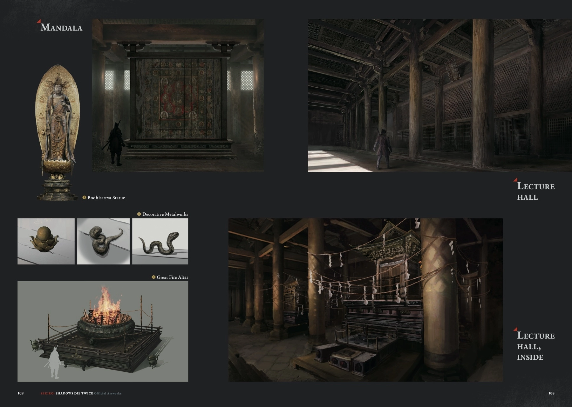572x407 pixels.
Task: Click bullet icon beside Decorative Metalworks
Action: click(139, 214)
